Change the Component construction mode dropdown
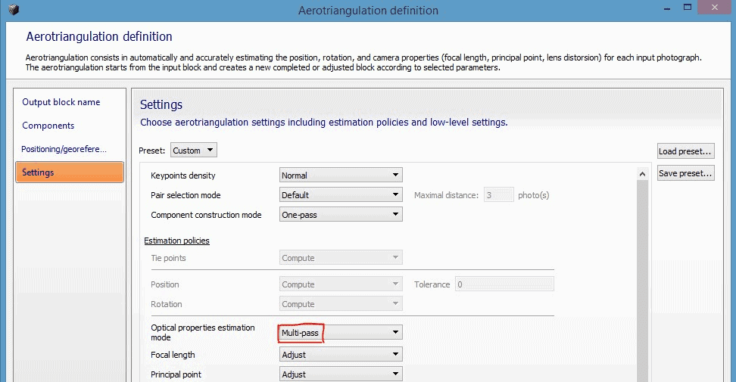The width and height of the screenshot is (736, 382). click(x=341, y=215)
